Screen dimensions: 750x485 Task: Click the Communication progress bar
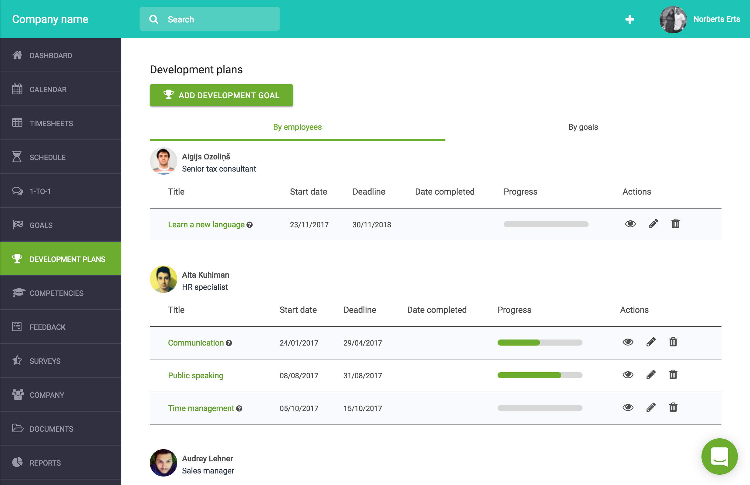(540, 342)
